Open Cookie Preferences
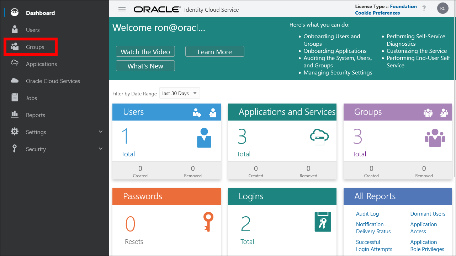Screen dimensions: 456x256 pos(377,13)
